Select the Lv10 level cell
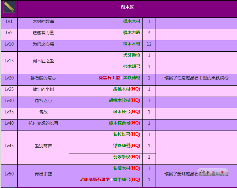The width and height of the screenshot is (237, 188). [x=9, y=46]
